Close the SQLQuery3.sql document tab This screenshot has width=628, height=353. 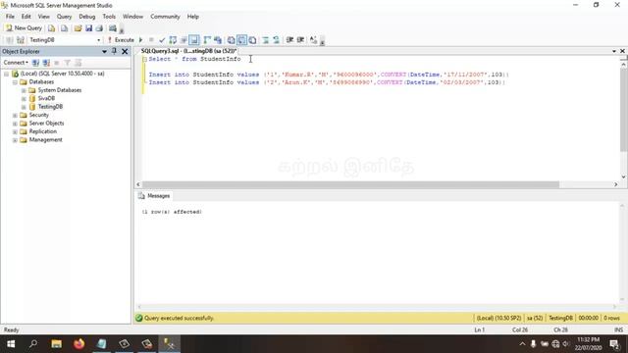(622, 51)
